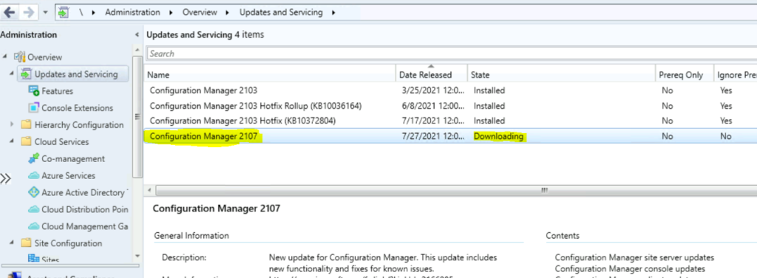This screenshot has width=757, height=278.
Task: Select Cloud Services tree item
Action: coord(62,142)
